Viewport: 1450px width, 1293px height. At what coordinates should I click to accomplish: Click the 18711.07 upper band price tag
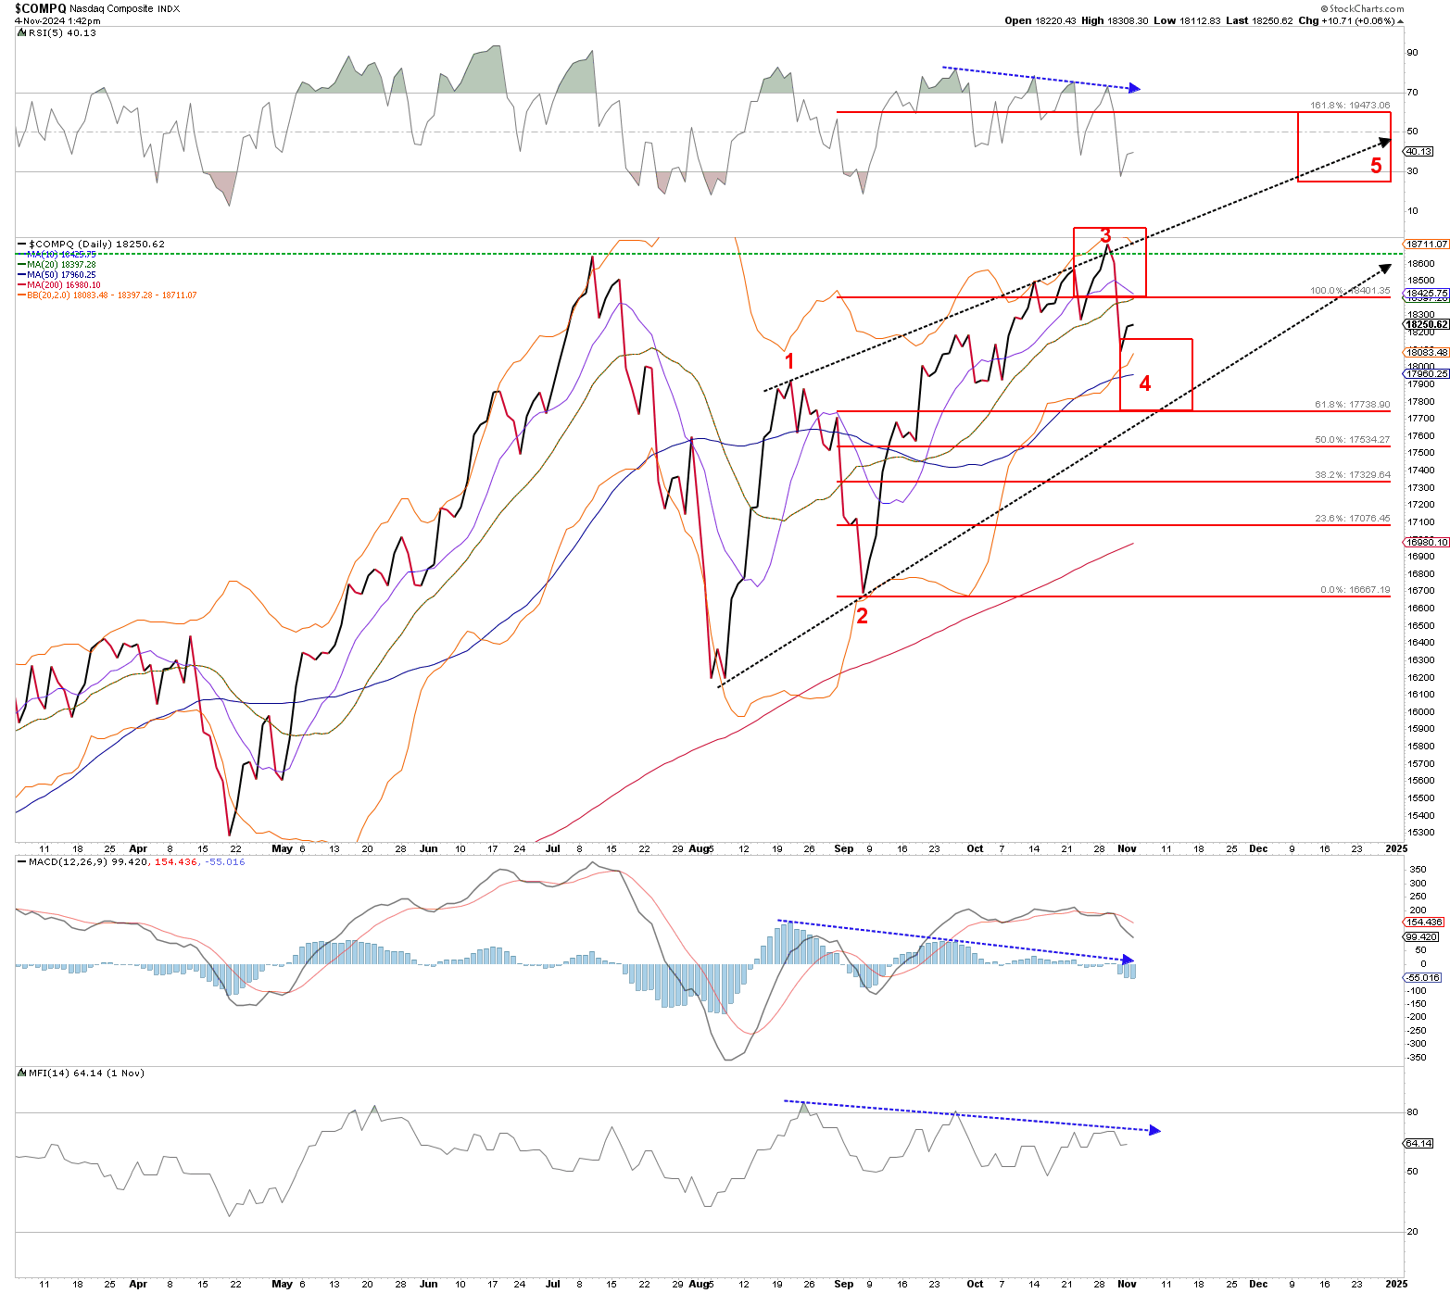coord(1427,244)
